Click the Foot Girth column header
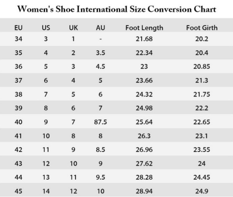This screenshot has width=233, height=197. (x=202, y=28)
